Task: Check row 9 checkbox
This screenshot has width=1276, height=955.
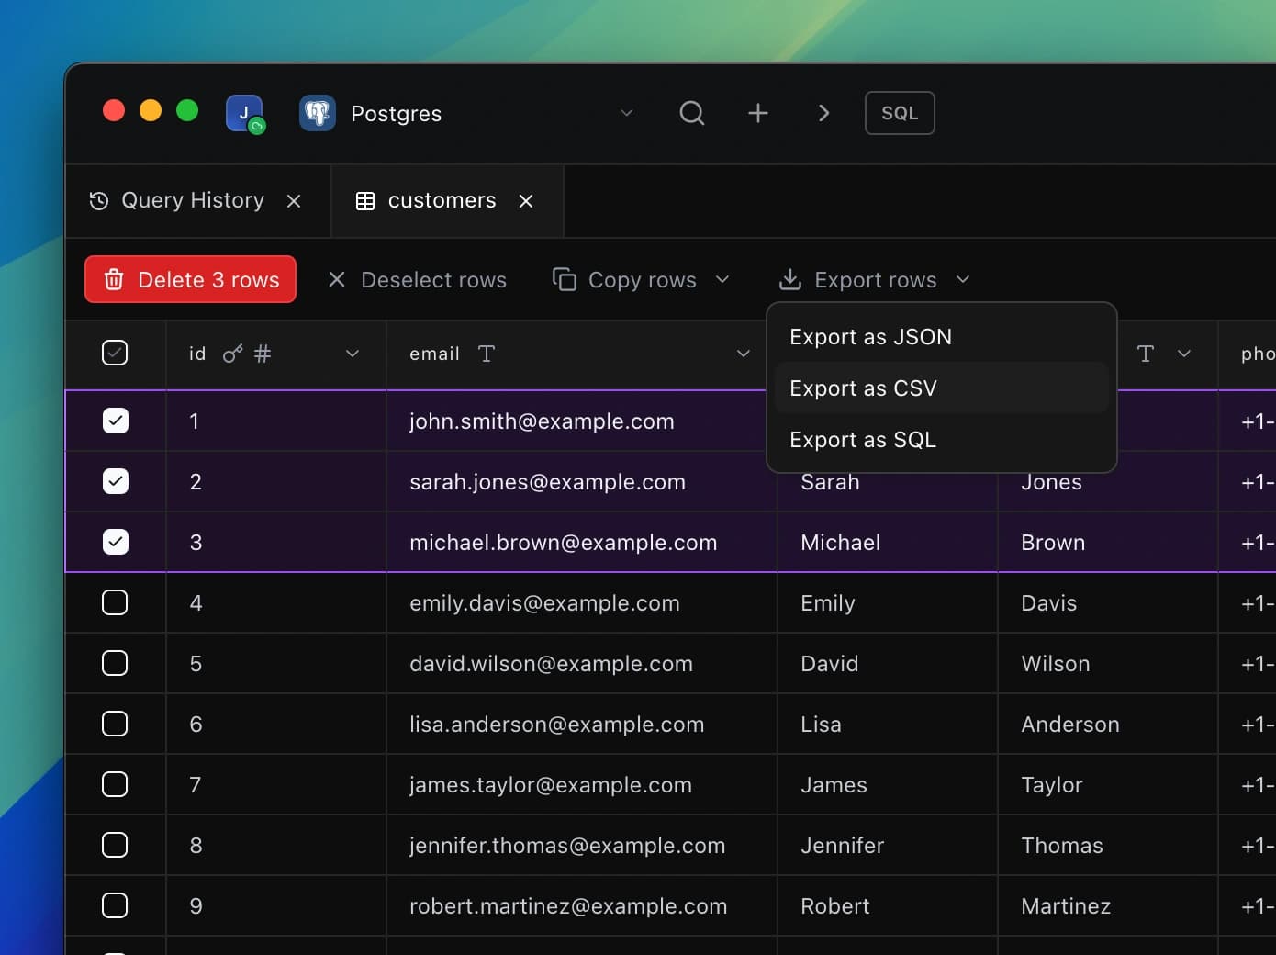Action: pyautogui.click(x=115, y=905)
